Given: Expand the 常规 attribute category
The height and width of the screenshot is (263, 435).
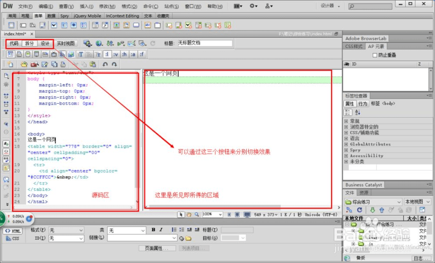Looking at the screenshot, I should click(346, 121).
